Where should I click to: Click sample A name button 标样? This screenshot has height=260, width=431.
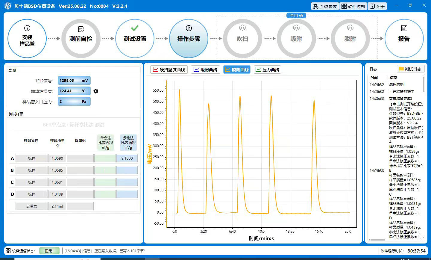coord(32,158)
